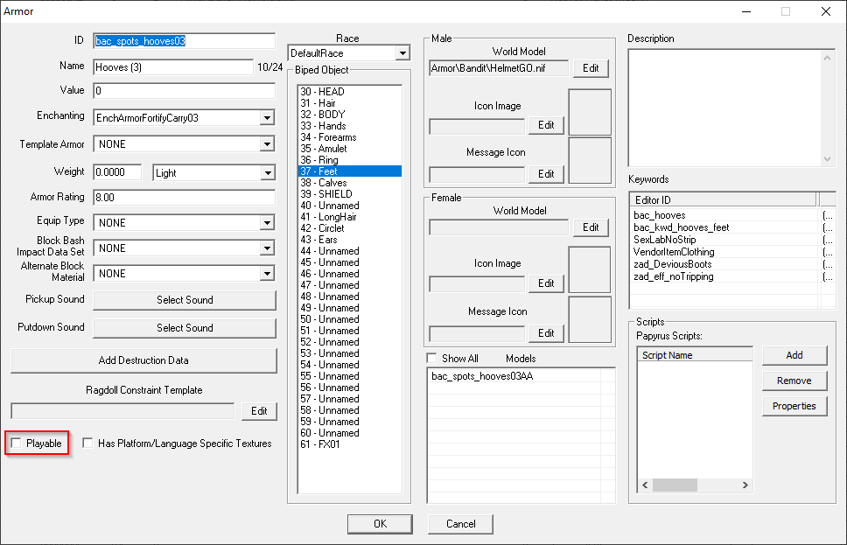
Task: Open Block Bash Impact Data Set dropdown
Action: (267, 248)
